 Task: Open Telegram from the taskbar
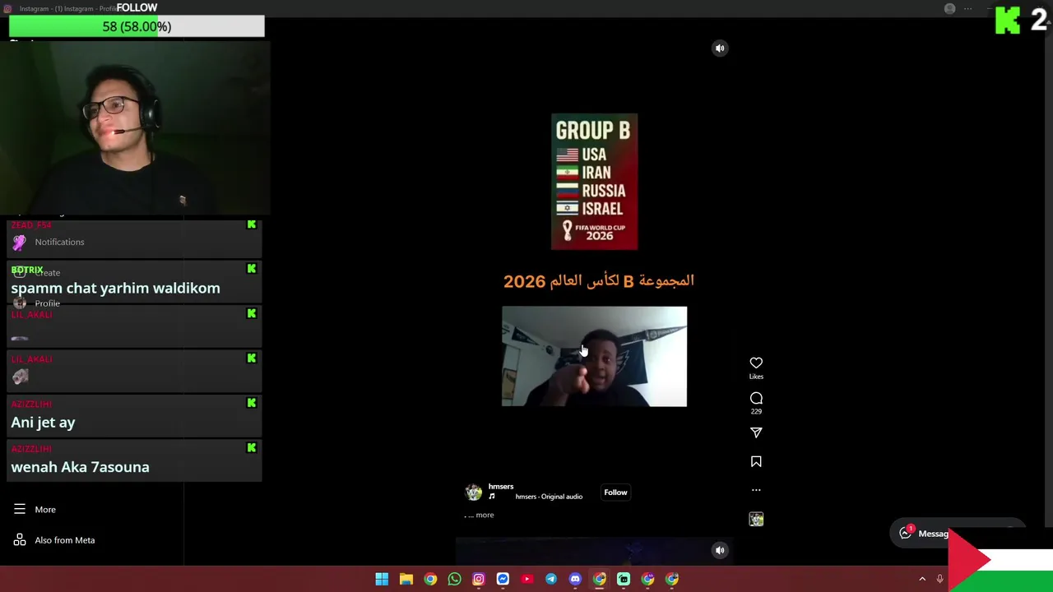click(551, 579)
